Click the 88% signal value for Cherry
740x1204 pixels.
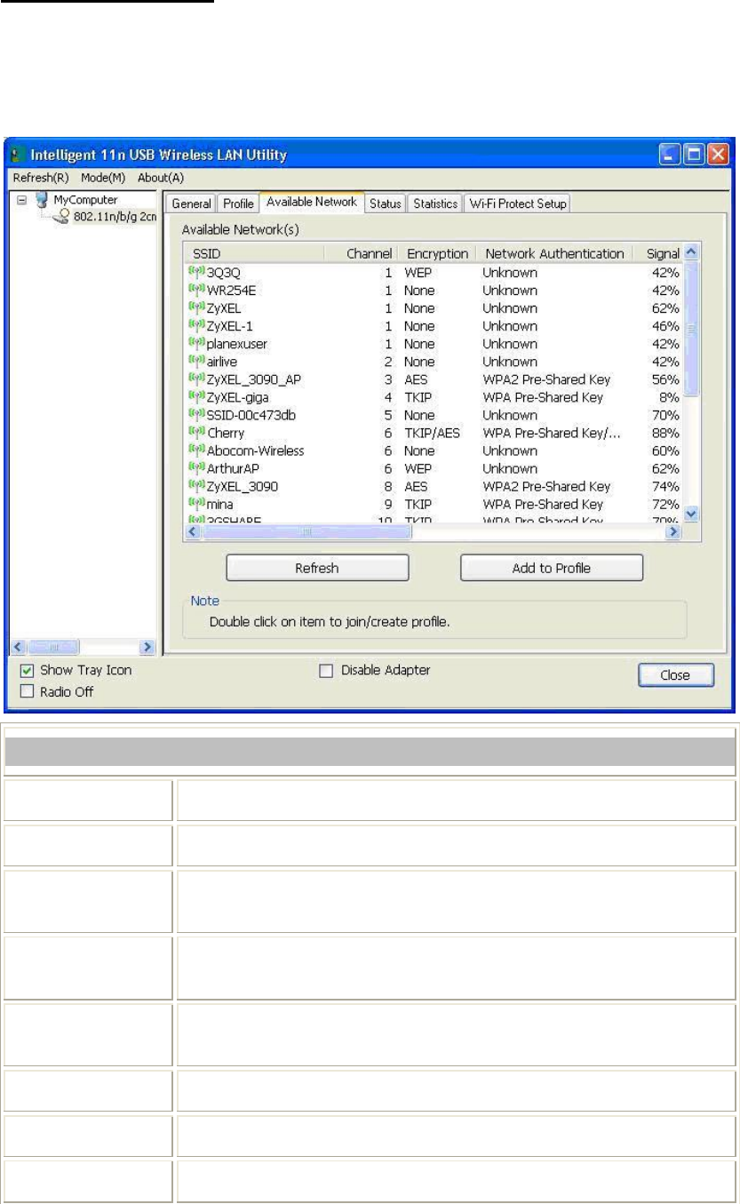(665, 433)
